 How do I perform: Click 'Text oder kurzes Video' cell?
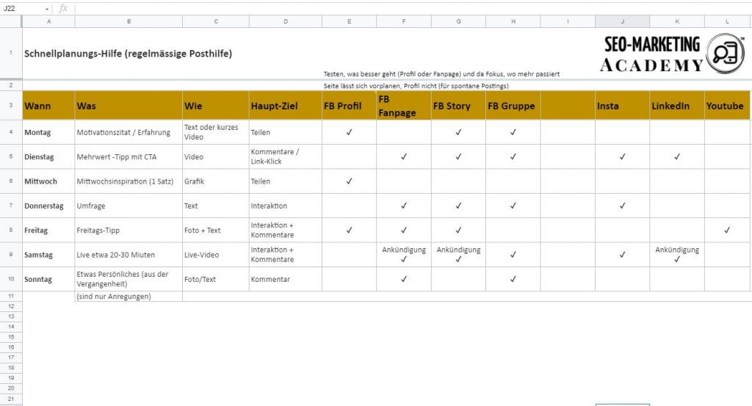point(216,132)
